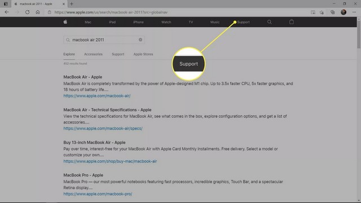Select Support in Apple navigation bar
The width and height of the screenshot is (361, 203).
(x=243, y=23)
